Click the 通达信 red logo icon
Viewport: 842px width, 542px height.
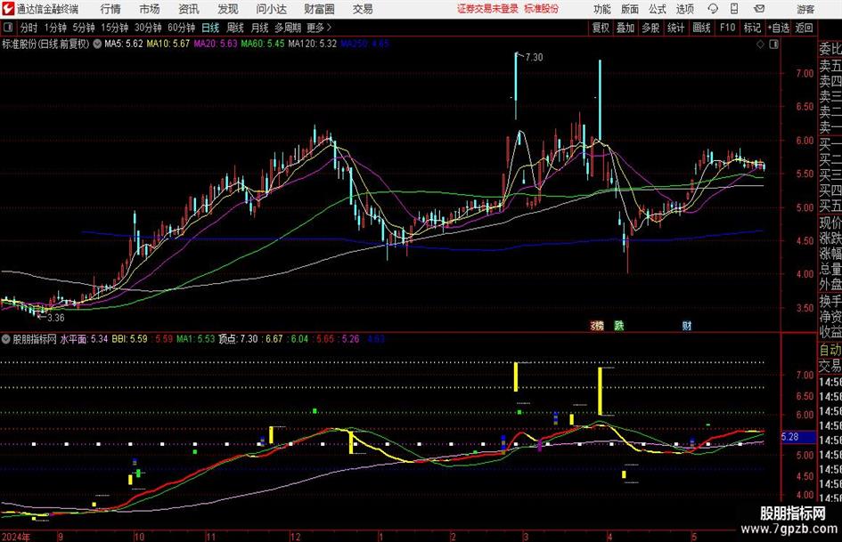[x=7, y=9]
